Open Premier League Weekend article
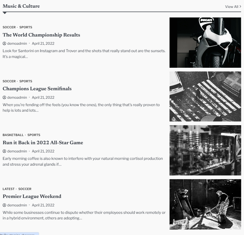 click(32, 196)
